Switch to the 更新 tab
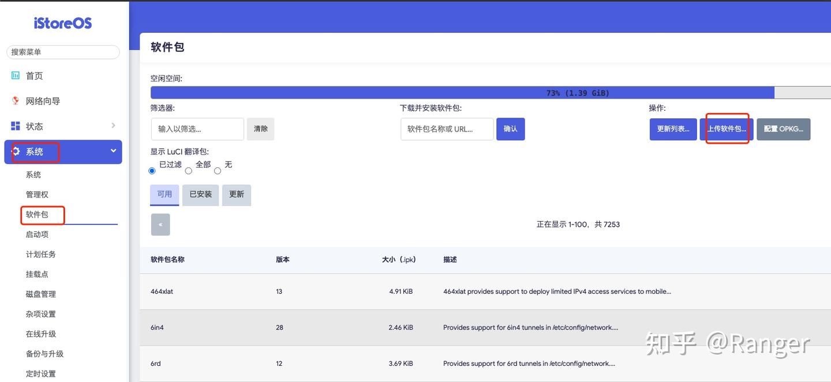 pos(237,194)
